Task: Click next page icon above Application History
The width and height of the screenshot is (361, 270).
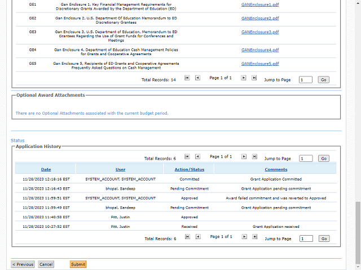Action: [244, 157]
